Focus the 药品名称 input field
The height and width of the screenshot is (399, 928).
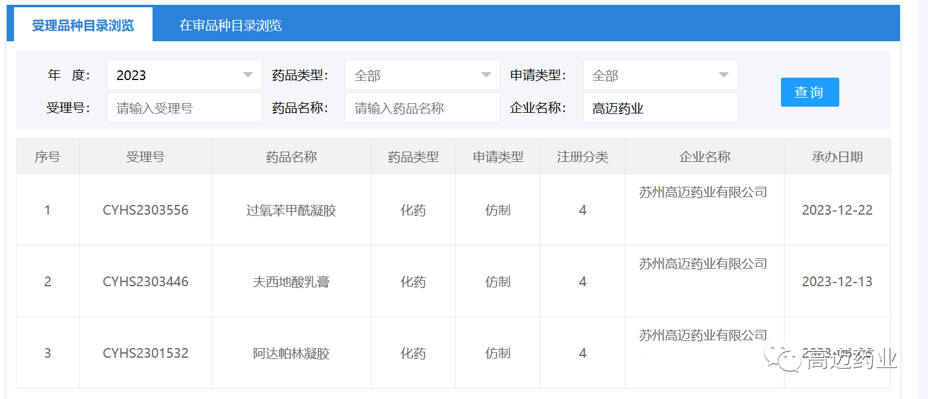tap(422, 108)
